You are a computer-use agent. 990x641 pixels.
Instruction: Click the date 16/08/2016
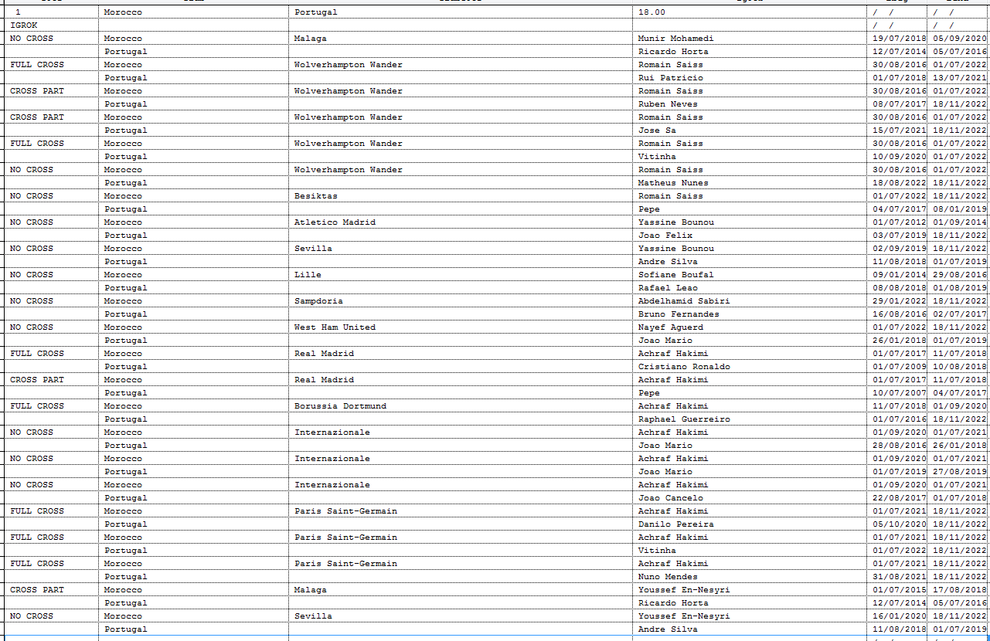point(899,314)
